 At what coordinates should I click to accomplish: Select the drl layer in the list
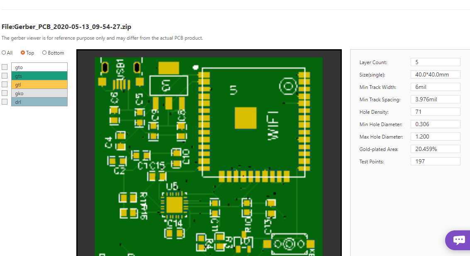click(39, 102)
